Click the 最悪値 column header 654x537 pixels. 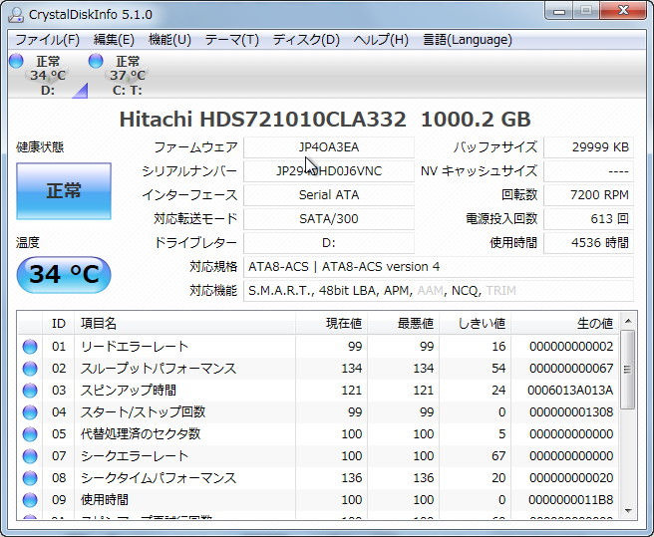(x=404, y=323)
